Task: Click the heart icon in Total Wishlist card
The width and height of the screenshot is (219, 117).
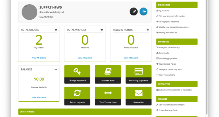Action: 102,30
